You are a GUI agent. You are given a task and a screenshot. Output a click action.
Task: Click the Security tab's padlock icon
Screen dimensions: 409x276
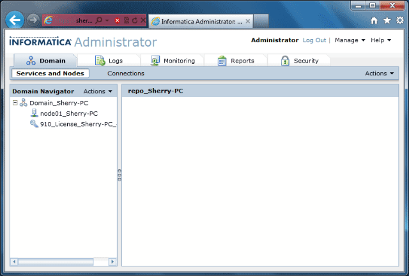click(x=285, y=61)
